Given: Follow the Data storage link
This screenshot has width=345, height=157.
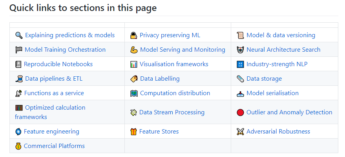Looking at the screenshot, I should (x=264, y=79).
